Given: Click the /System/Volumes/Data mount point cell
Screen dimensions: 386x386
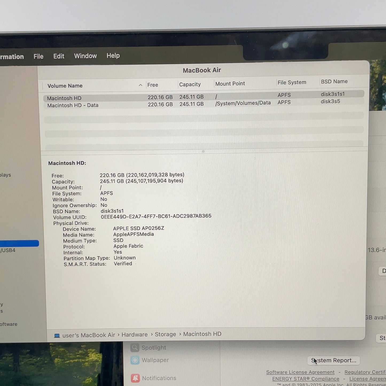Looking at the screenshot, I should coord(243,103).
